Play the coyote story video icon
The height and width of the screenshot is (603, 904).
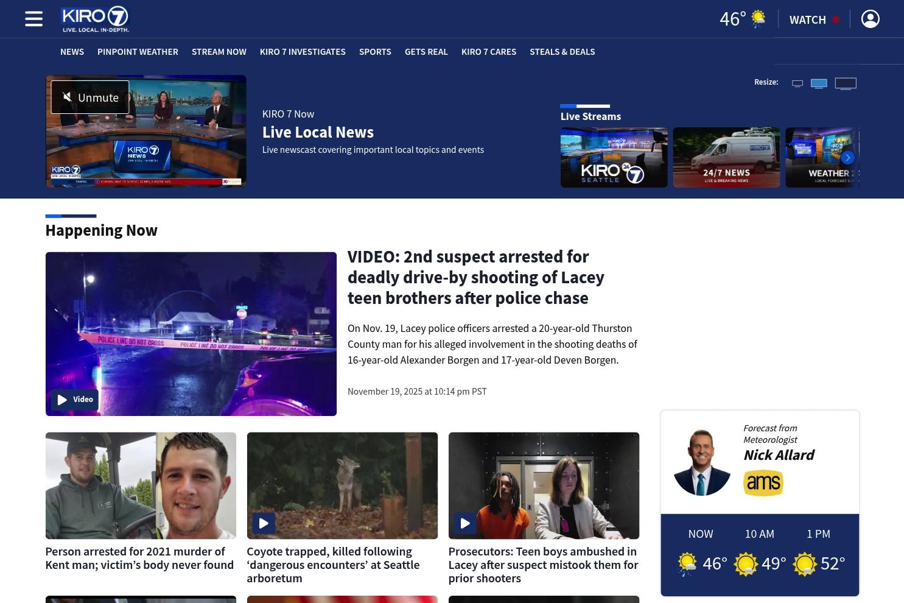coord(264,523)
